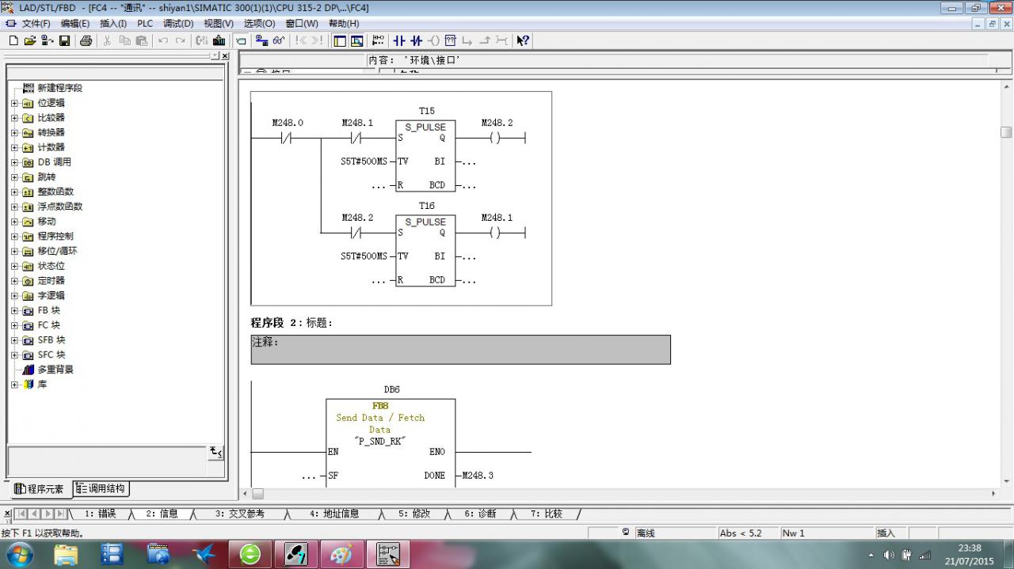Expand the DB 调用 tree node

14,162
